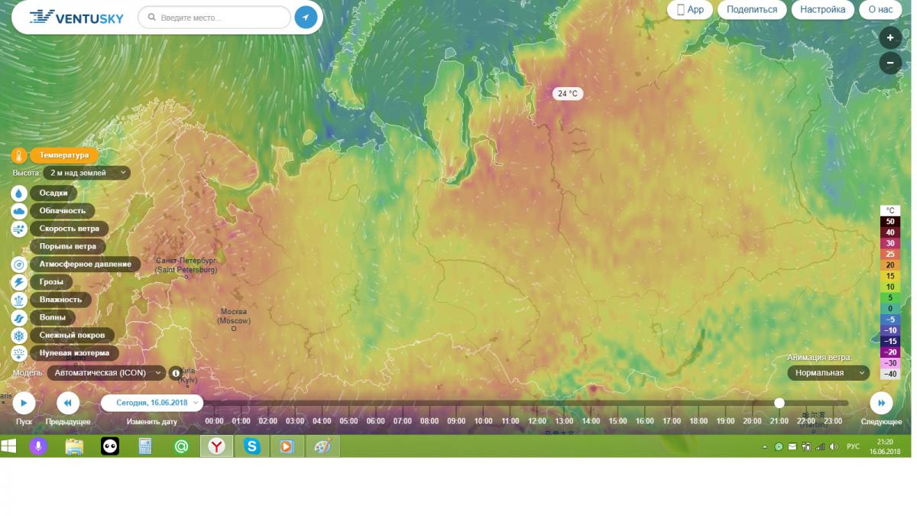The image size is (917, 516).
Task: Select the 'Атмосферное давление' layer
Action: [x=85, y=264]
